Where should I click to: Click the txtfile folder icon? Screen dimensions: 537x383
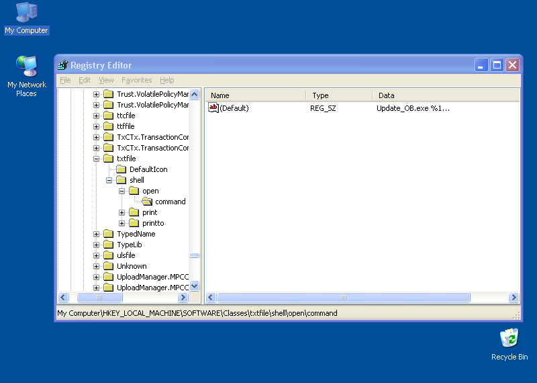tap(109, 159)
